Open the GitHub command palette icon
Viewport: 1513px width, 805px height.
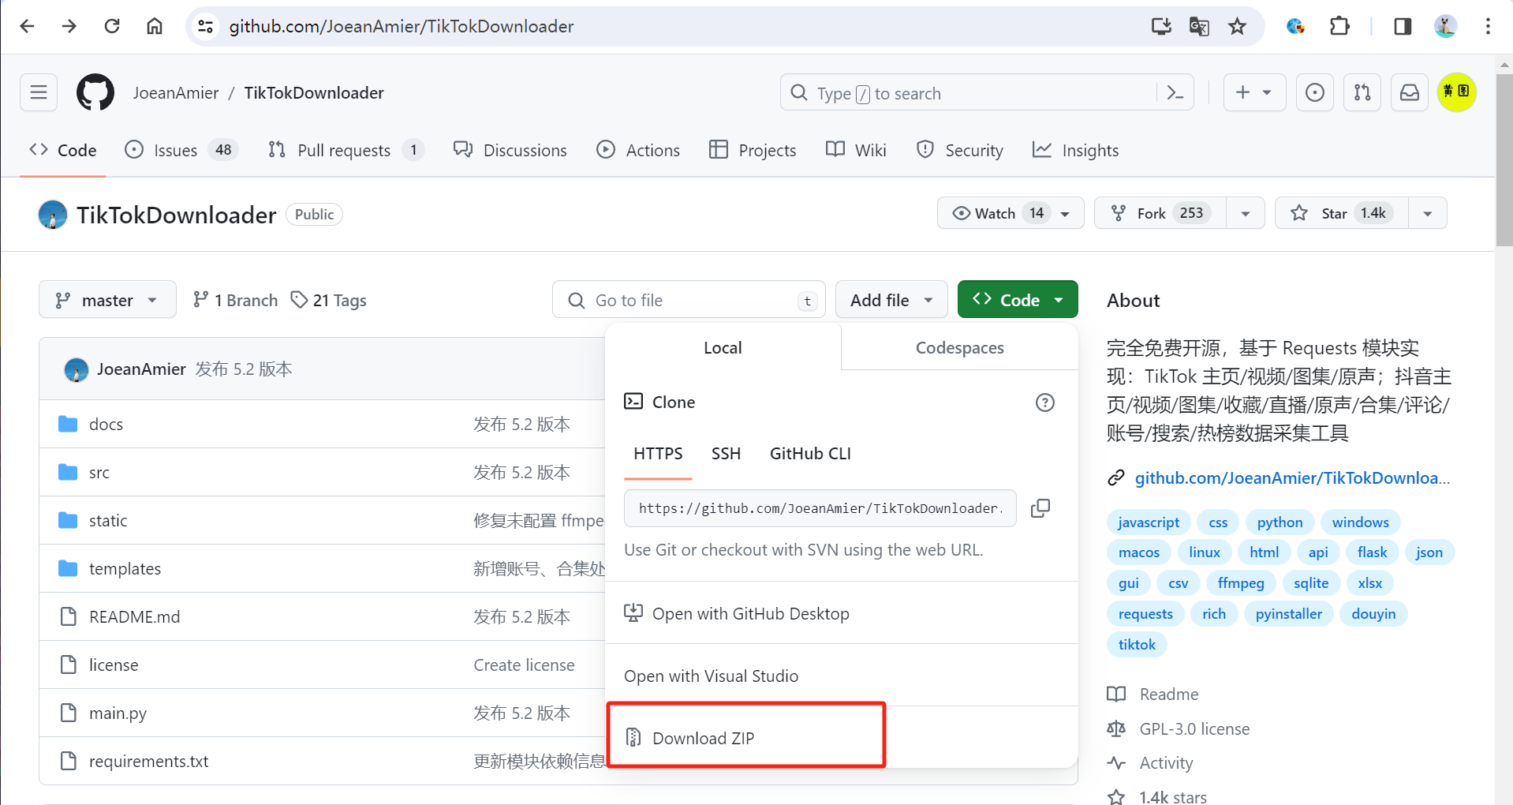coord(1175,93)
